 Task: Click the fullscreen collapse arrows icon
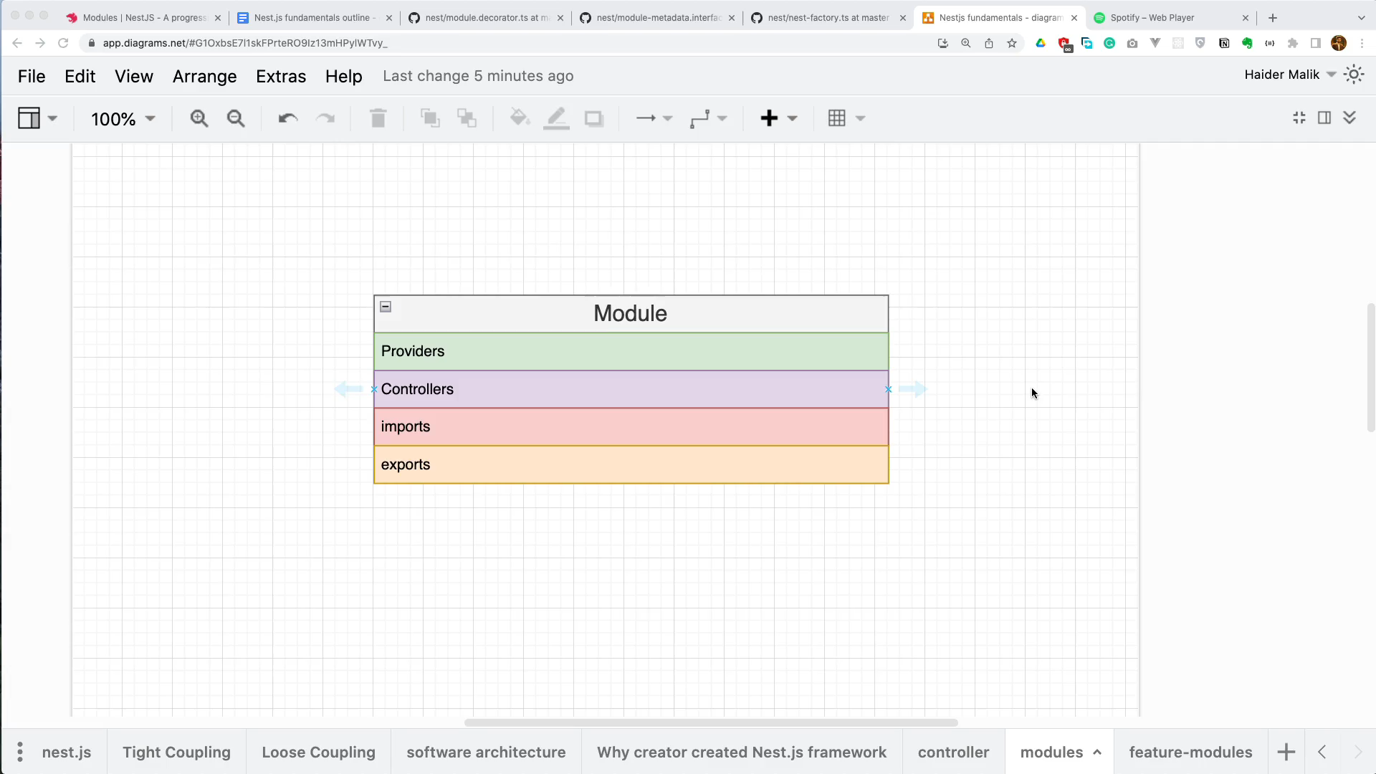pyautogui.click(x=1299, y=118)
